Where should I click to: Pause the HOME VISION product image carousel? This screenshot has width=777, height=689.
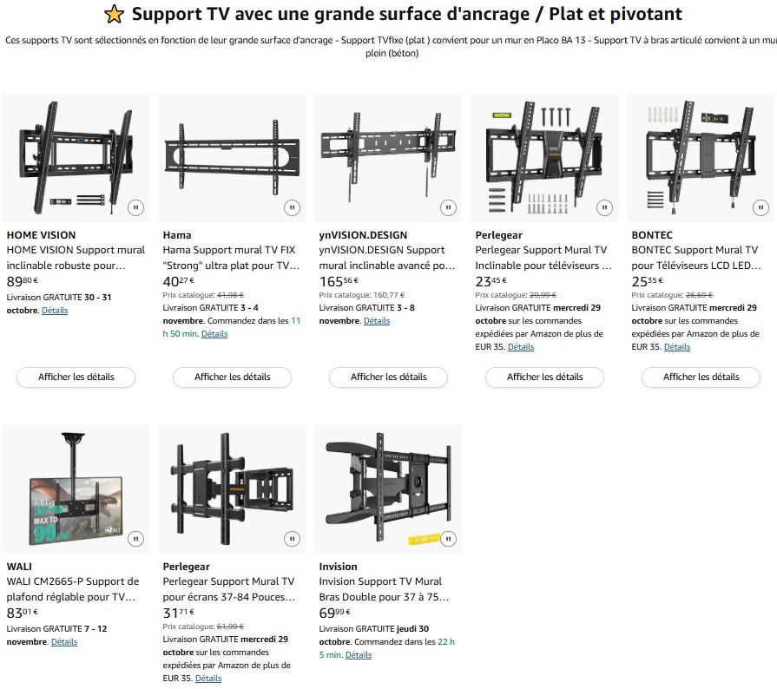pos(135,207)
